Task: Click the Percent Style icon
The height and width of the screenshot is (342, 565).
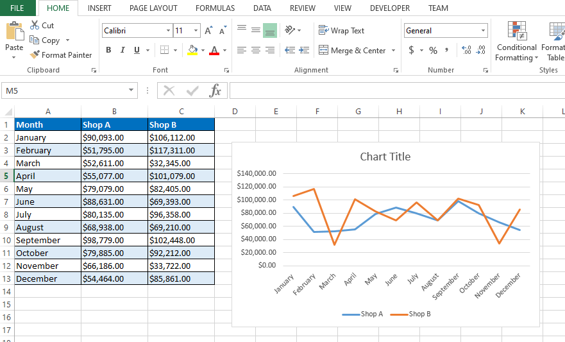Action: pyautogui.click(x=433, y=50)
